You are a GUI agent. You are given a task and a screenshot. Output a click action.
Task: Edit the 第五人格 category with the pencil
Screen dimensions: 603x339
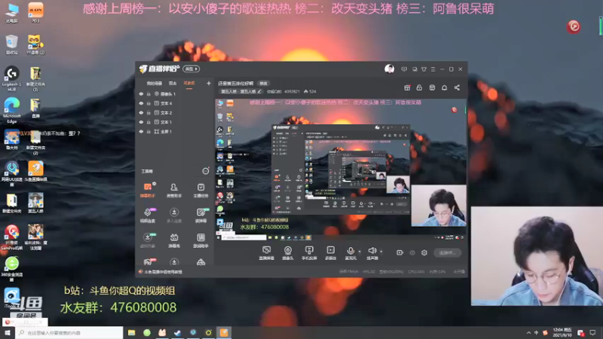coord(259,91)
